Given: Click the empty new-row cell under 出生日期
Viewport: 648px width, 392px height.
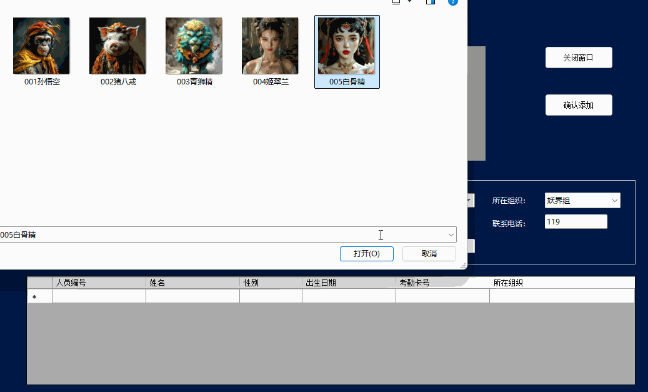Looking at the screenshot, I should (349, 296).
